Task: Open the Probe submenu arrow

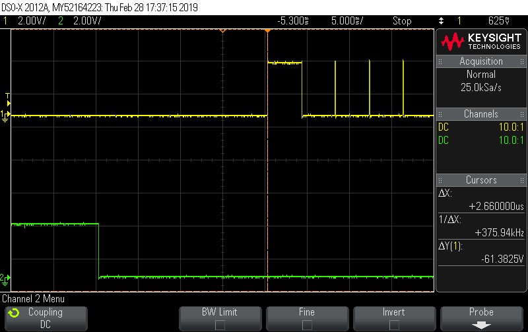Action: [x=481, y=325]
